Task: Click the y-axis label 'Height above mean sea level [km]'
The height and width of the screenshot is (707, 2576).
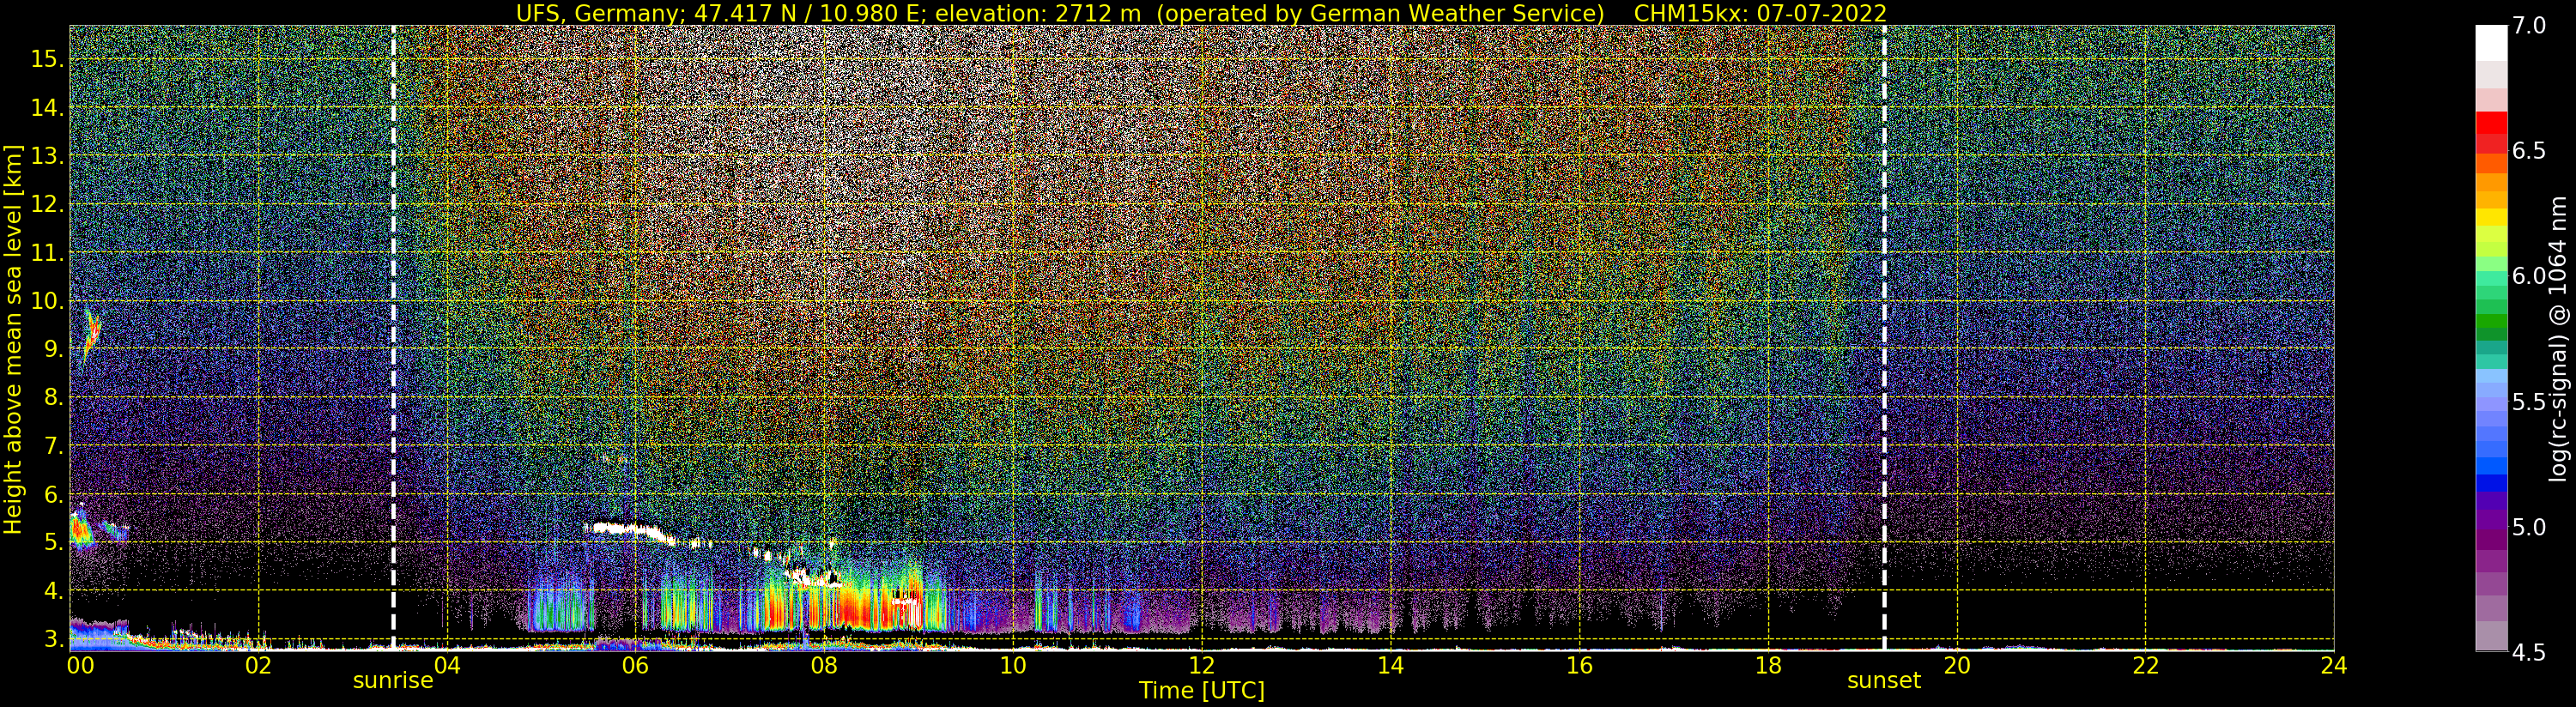Action: [x=13, y=340]
